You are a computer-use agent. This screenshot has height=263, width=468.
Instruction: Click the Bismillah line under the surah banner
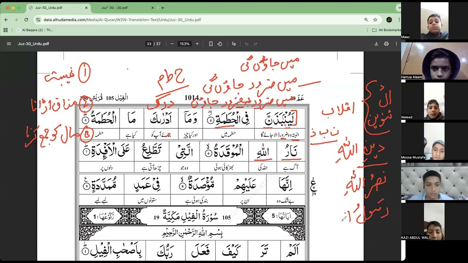pyautogui.click(x=192, y=233)
